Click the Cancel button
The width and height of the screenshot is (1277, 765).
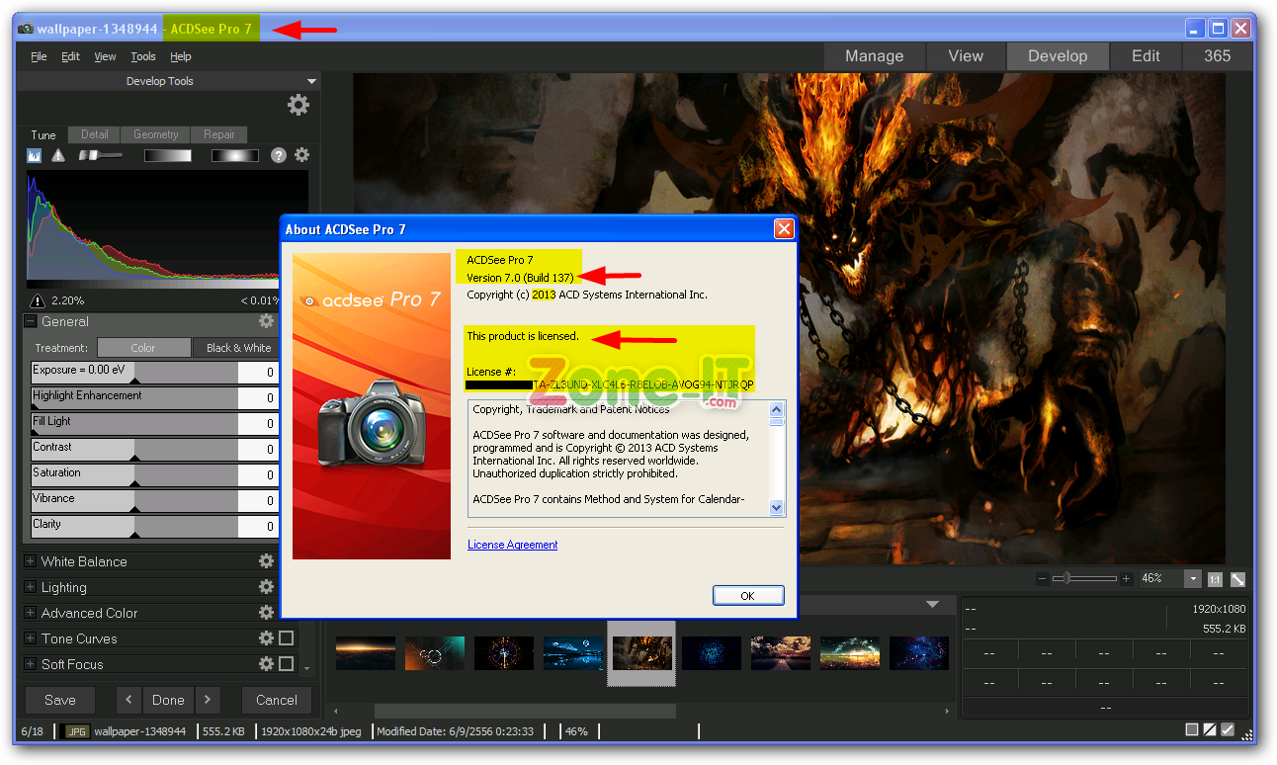(277, 700)
